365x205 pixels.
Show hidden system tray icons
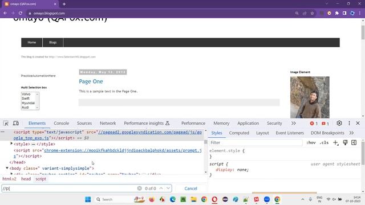[x=303, y=199]
